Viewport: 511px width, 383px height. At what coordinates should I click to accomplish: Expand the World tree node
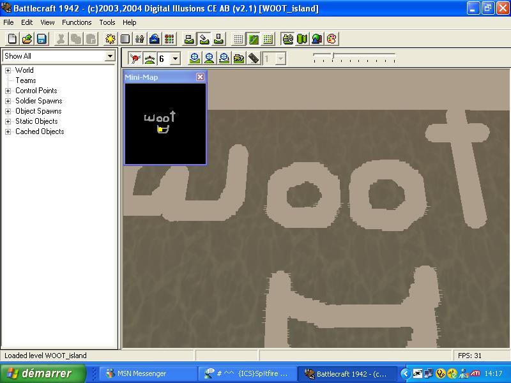tap(8, 70)
